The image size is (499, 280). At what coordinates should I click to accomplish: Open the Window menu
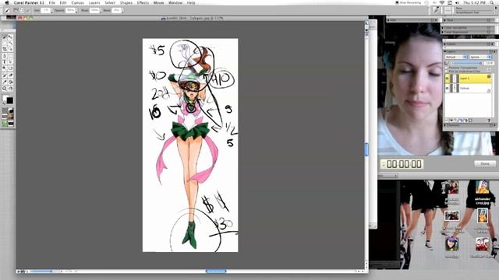point(175,2)
